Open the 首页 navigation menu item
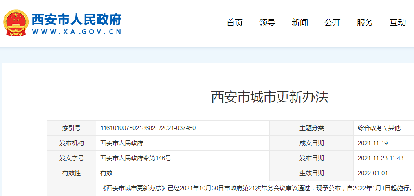The image size is (414, 196). coord(235,23)
